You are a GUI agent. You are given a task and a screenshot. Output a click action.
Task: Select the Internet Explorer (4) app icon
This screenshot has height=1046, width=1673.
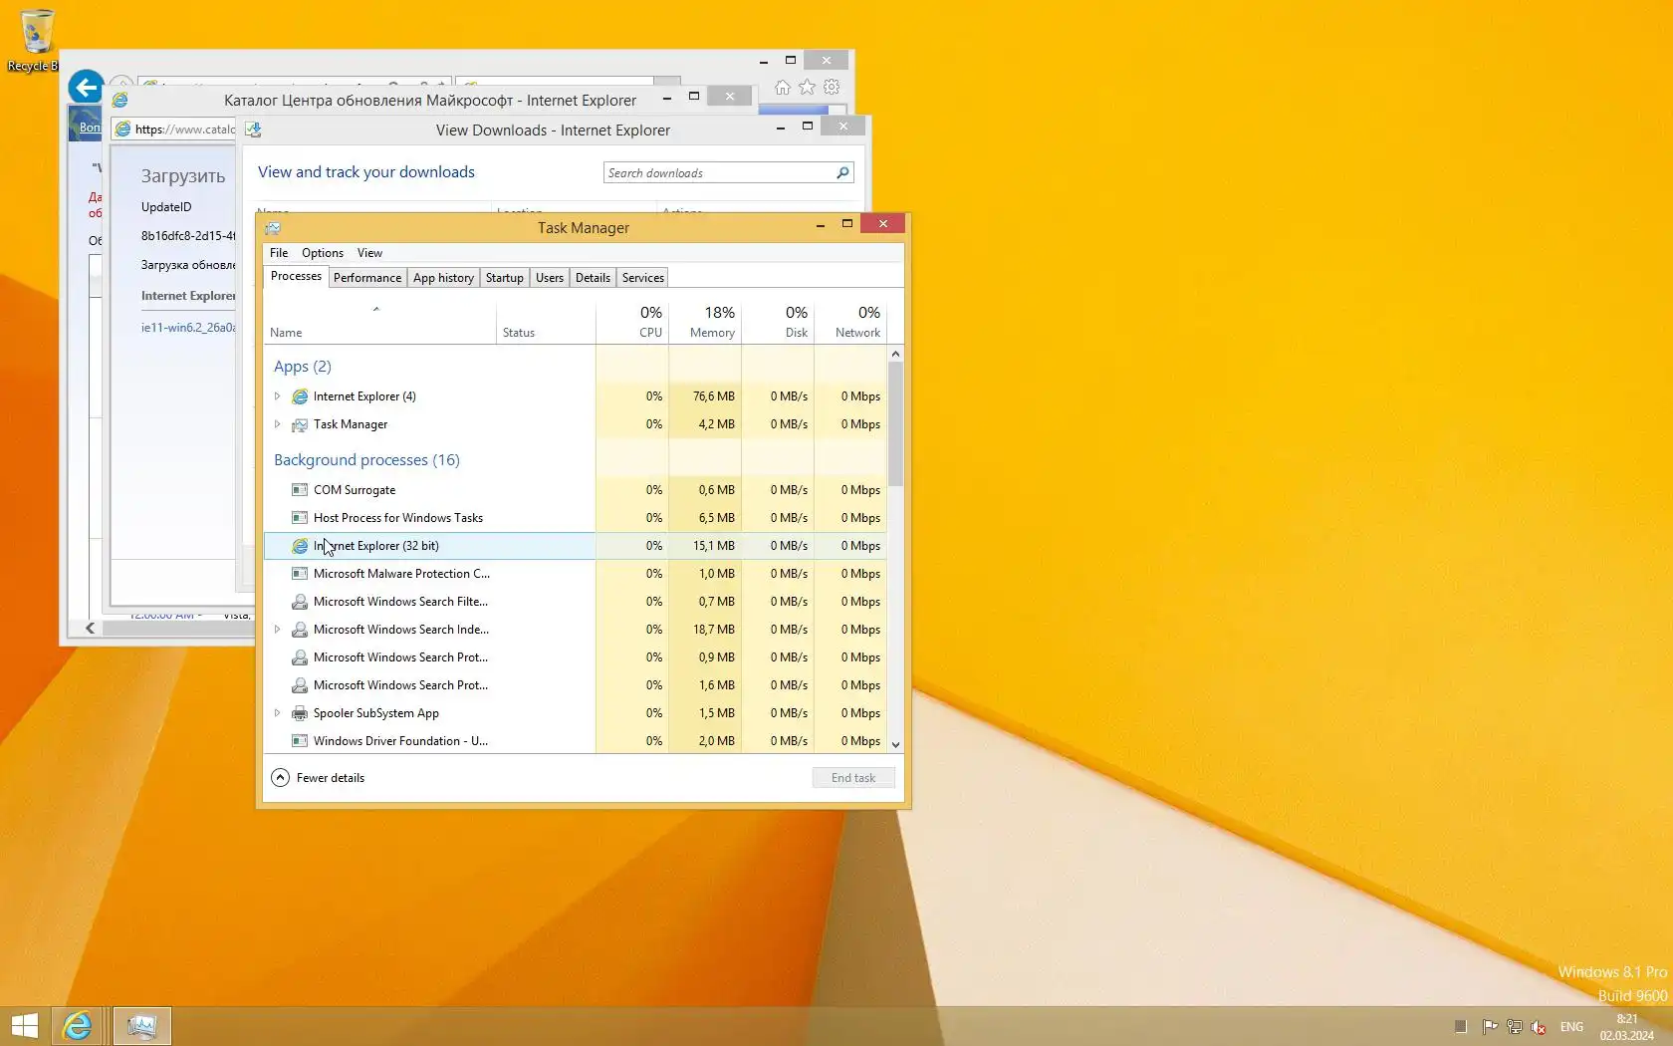299,396
